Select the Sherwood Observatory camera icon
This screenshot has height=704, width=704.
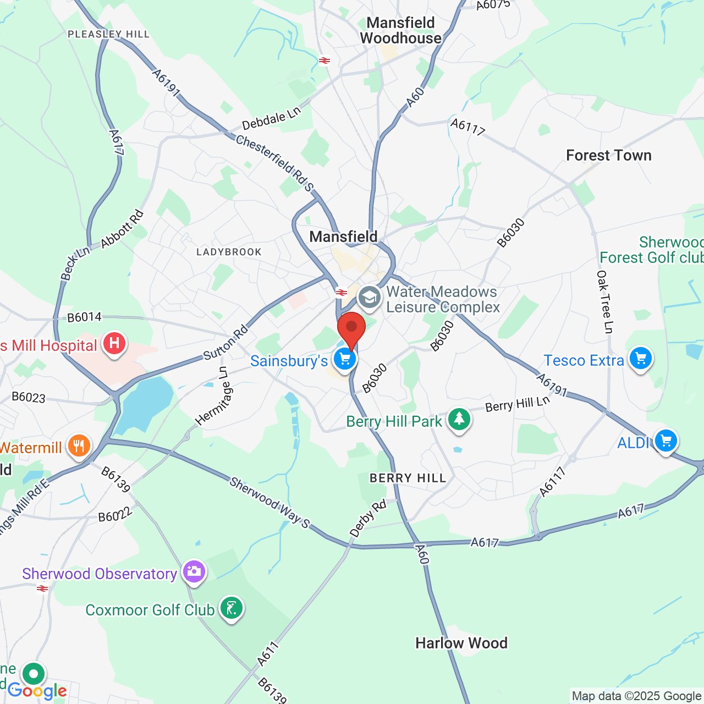[x=194, y=573]
